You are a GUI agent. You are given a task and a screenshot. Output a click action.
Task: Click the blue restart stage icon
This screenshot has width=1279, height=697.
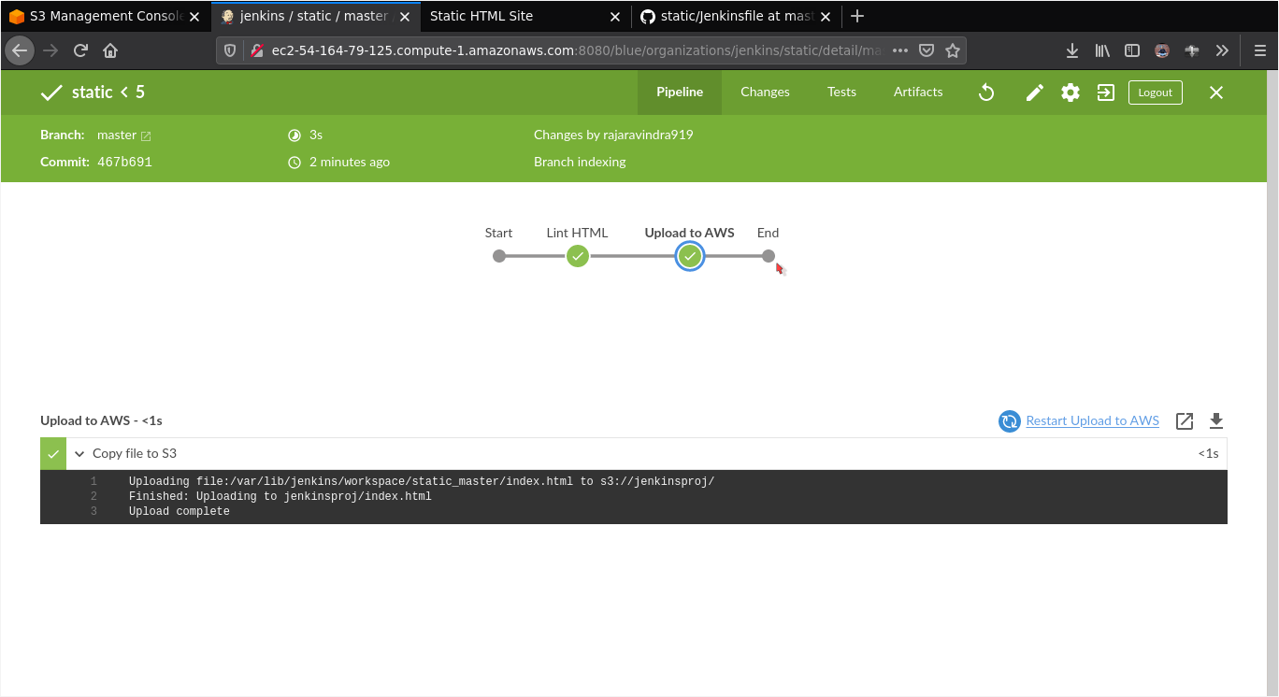tap(1009, 421)
